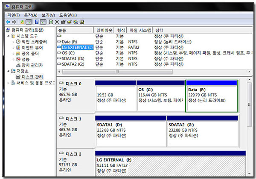Screen dimensions: 256x179
Task: Select SDATA2 (G:) in volume list
Action: tap(73, 64)
